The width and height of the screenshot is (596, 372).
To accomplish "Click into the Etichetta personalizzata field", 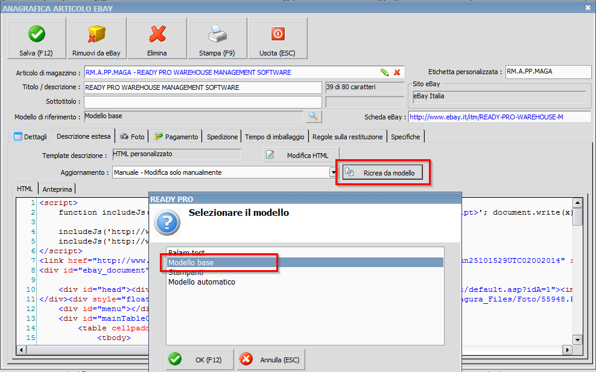I will point(548,71).
